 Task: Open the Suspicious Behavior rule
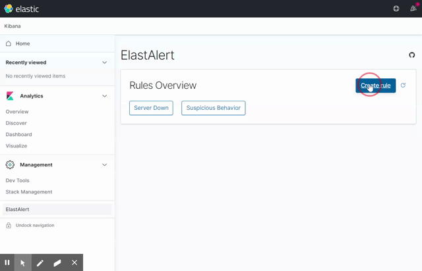point(214,108)
